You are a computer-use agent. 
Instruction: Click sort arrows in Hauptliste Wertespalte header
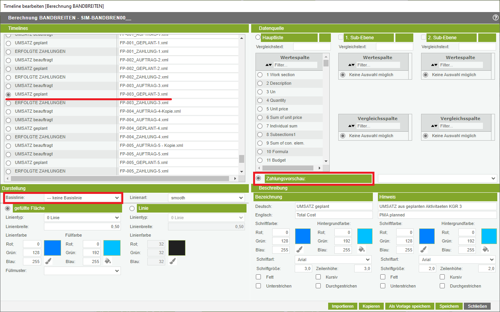coord(269,65)
